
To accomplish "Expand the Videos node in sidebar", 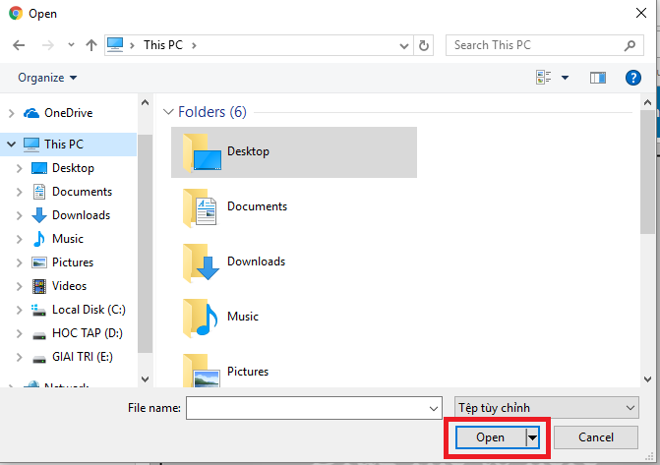I will tap(19, 286).
